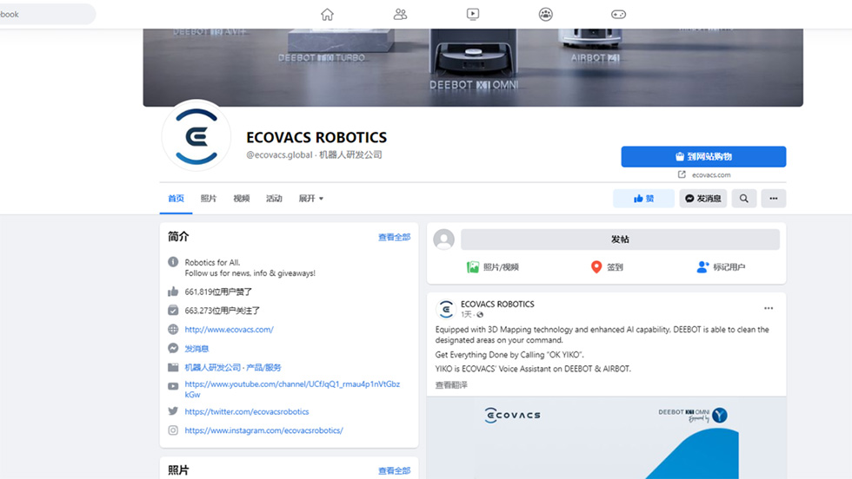Send a message via 发消息 button
852x479 pixels.
[x=702, y=199]
